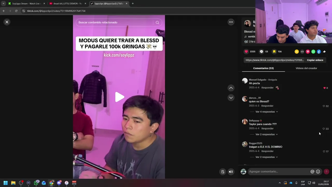This screenshot has height=187, width=332.
Task: Like darczx._19's comment heart
Action: click(x=324, y=106)
